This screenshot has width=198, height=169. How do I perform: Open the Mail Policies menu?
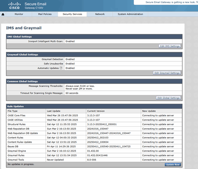click(45, 14)
